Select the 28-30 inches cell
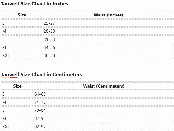Viewport: 174px width, 131px height. pyautogui.click(x=108, y=31)
